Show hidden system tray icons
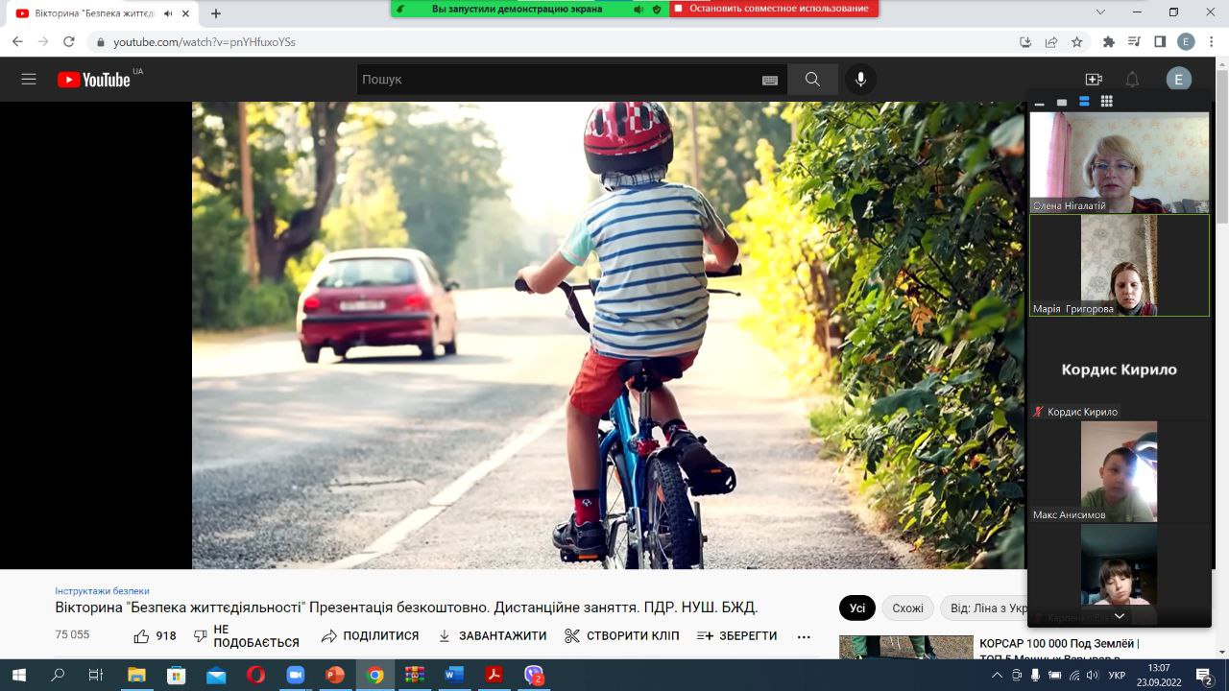 pos(996,675)
